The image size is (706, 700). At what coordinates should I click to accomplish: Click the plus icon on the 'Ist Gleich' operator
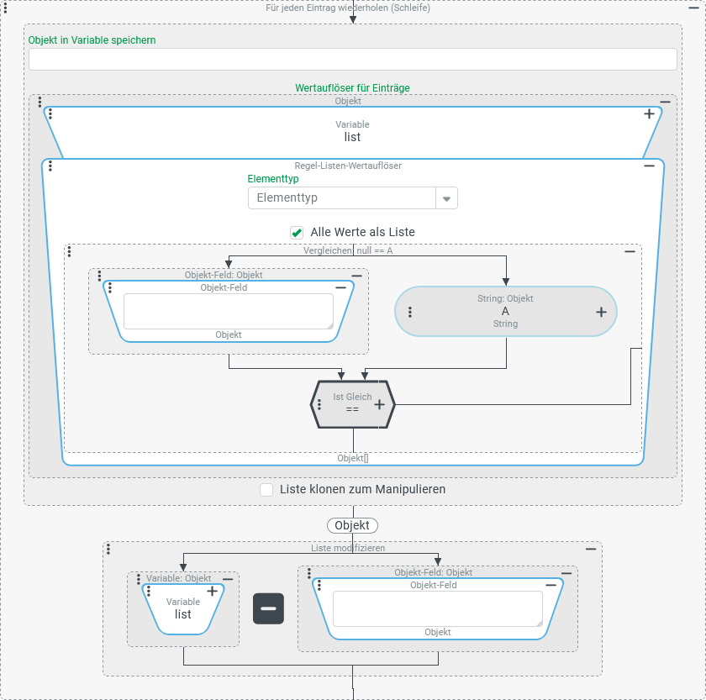(x=379, y=404)
